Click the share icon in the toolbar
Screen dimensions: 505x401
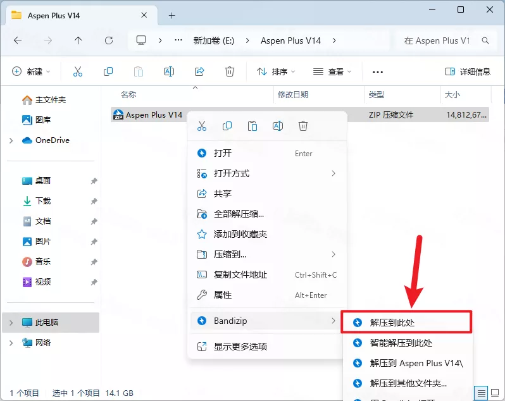pos(199,71)
